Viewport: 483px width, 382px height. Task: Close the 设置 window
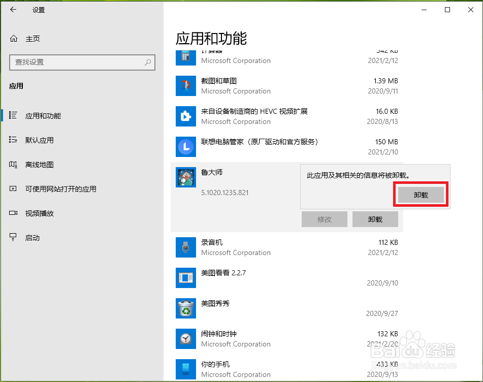pos(471,10)
